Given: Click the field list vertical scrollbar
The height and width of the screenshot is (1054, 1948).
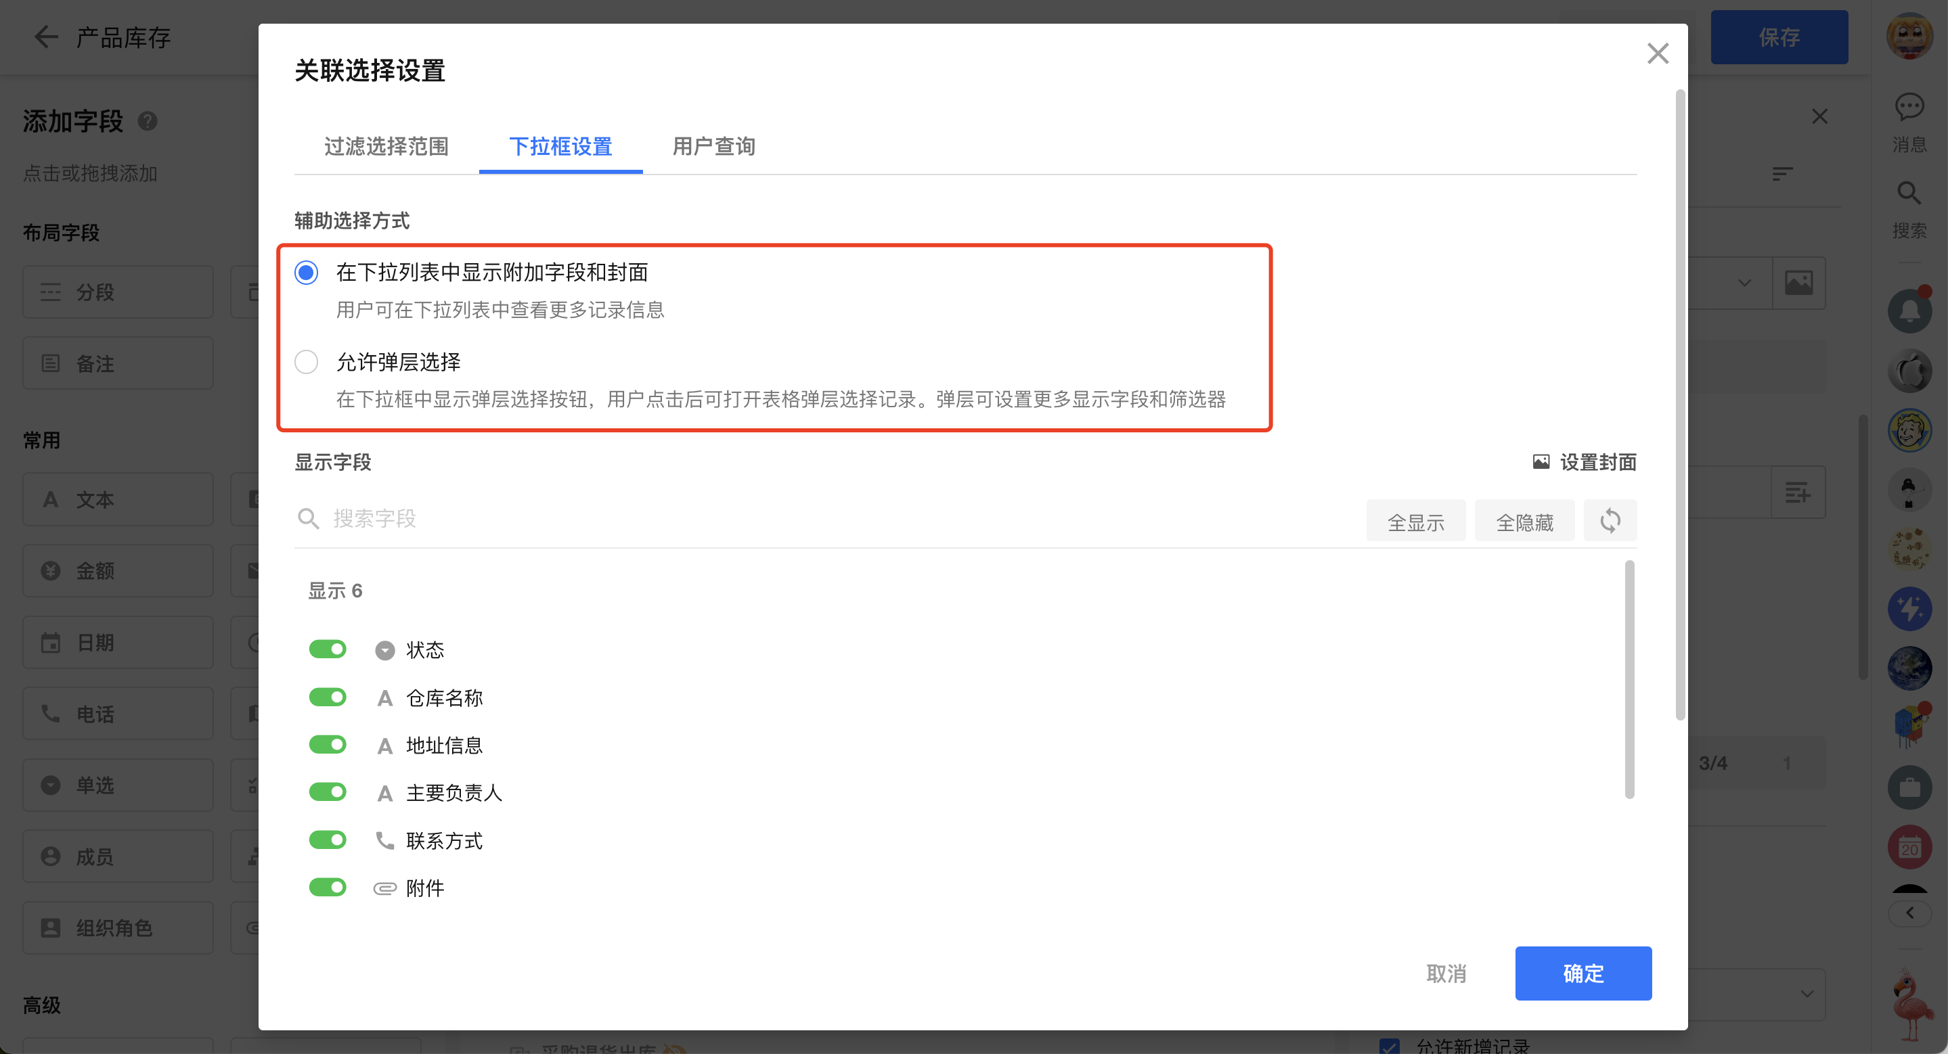Looking at the screenshot, I should coord(1629,679).
